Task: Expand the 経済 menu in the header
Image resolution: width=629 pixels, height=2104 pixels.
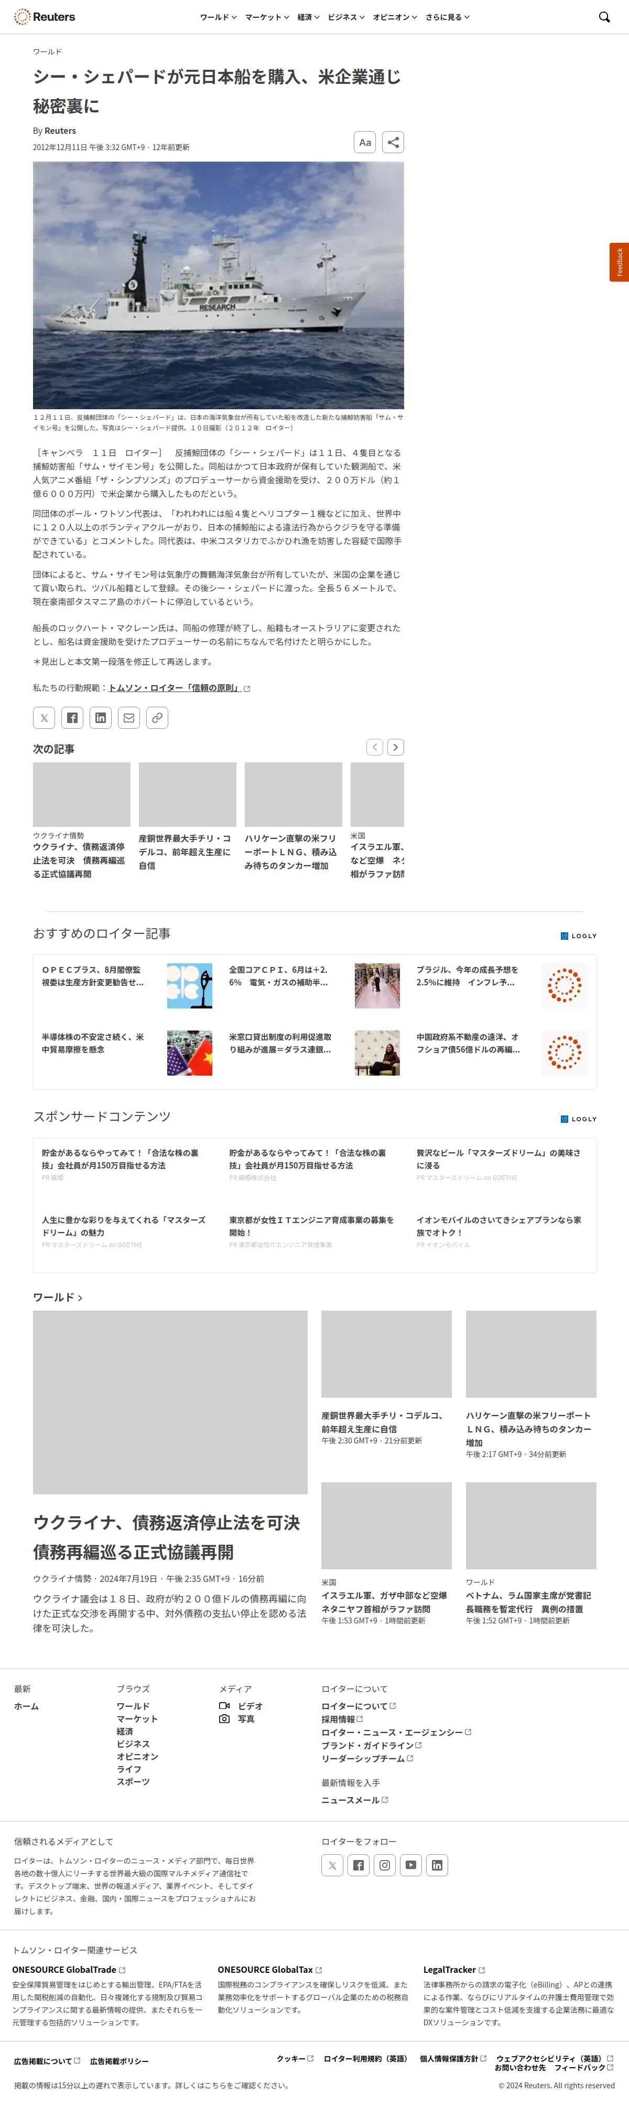Action: pyautogui.click(x=308, y=17)
